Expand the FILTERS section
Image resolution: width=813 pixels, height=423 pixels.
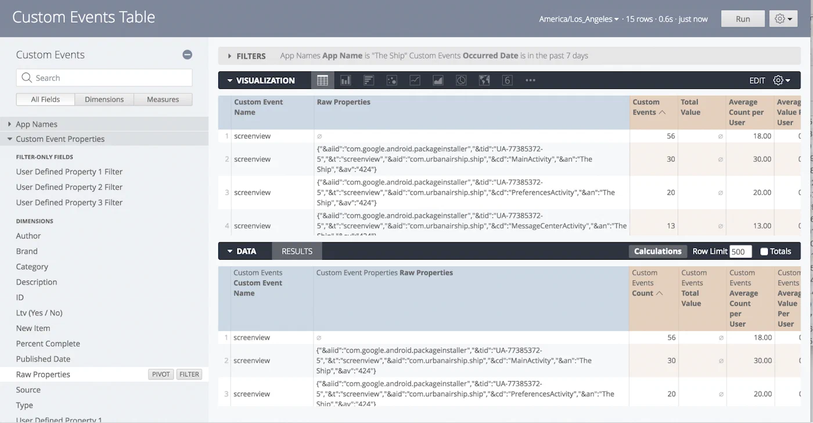tap(229, 56)
